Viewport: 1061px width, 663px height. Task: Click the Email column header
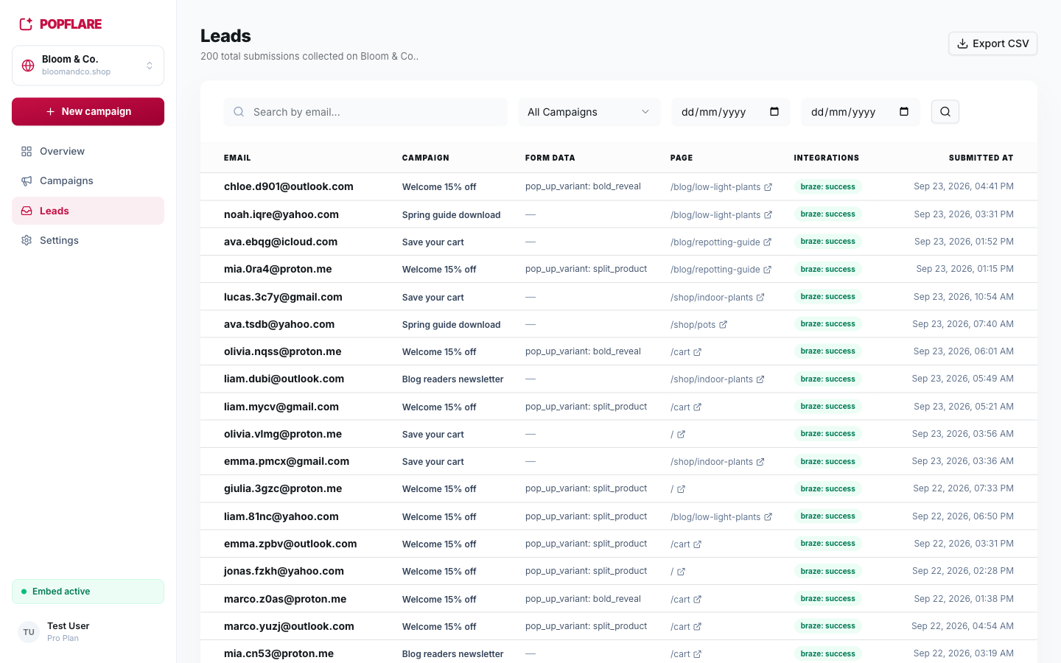pos(237,158)
